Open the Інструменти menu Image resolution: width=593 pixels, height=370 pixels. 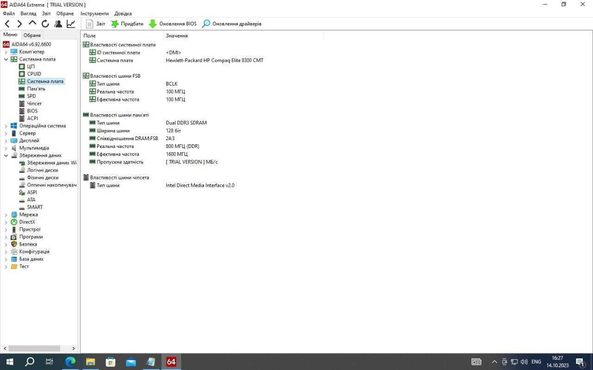(x=95, y=13)
